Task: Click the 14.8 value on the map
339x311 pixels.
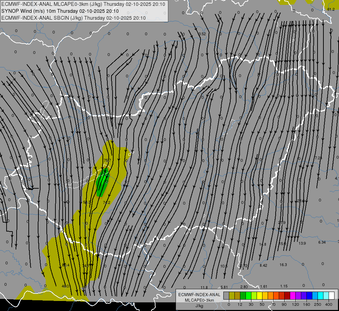Action: click(x=263, y=244)
